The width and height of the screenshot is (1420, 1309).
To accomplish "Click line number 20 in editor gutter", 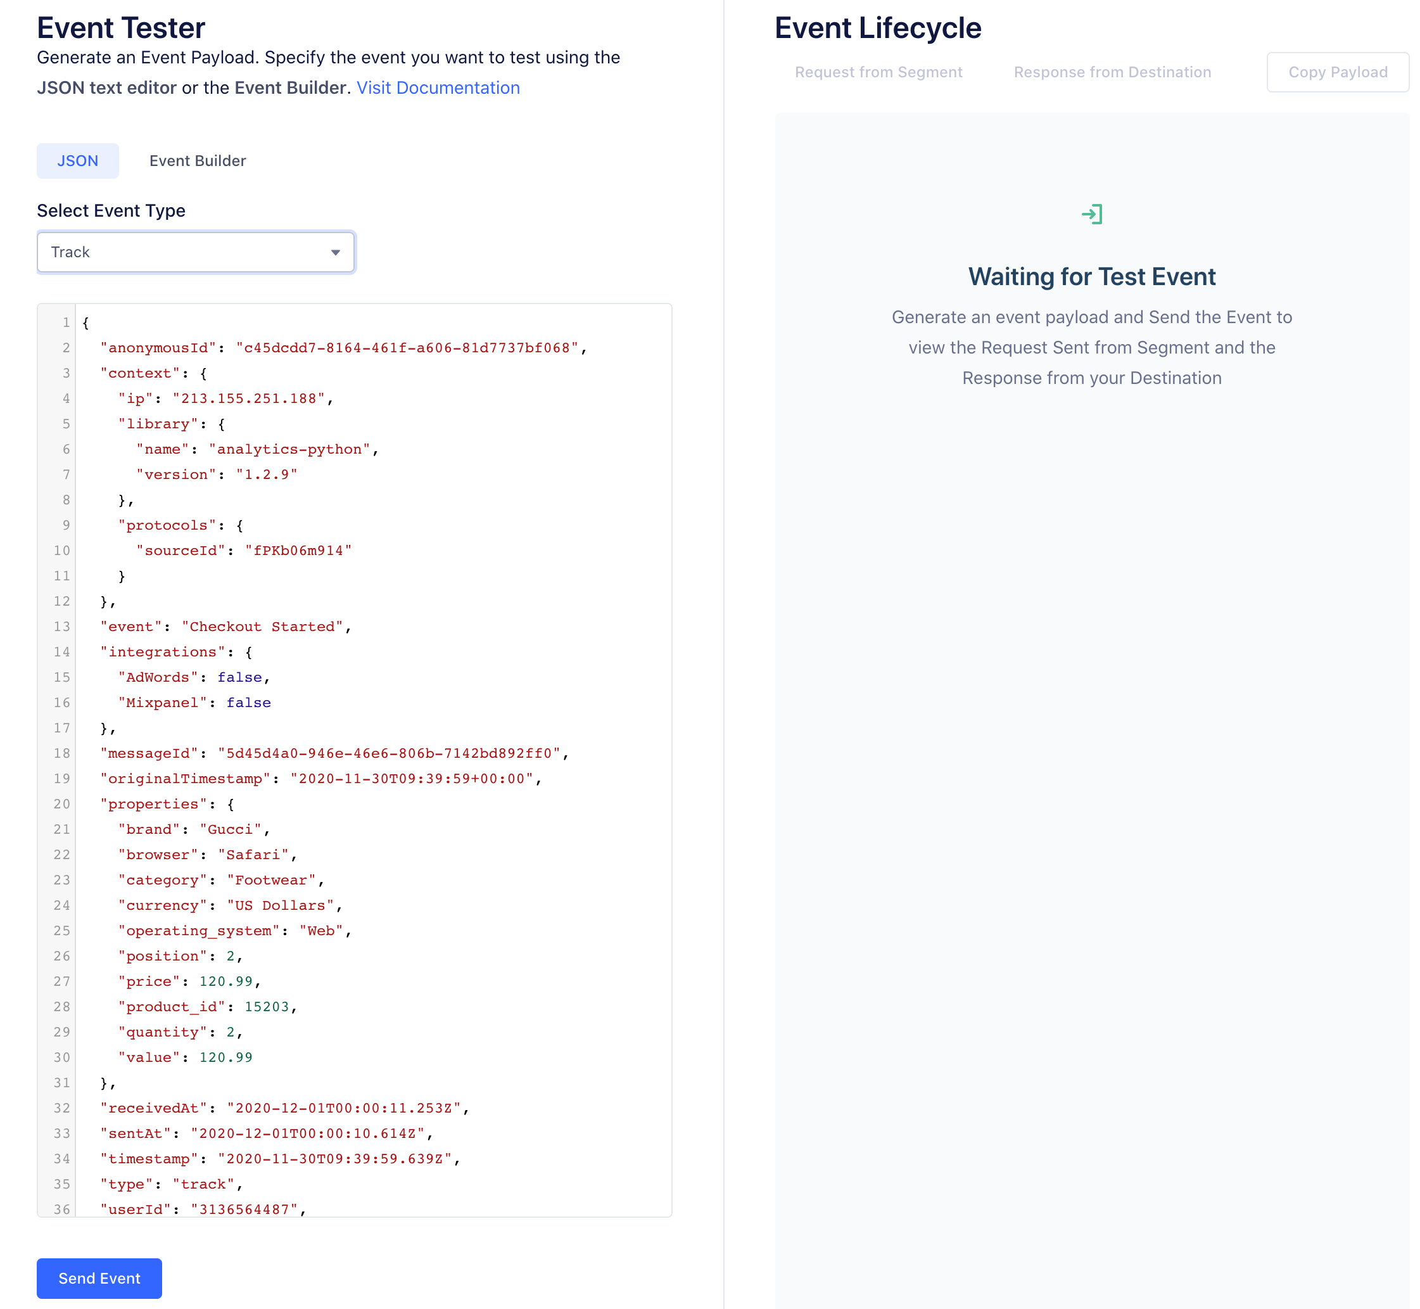I will point(62,804).
